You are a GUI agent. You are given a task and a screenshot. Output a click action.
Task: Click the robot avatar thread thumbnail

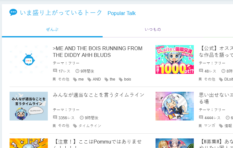click(x=29, y=59)
